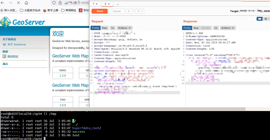Click the orange Send button
Image resolution: width=270 pixels, height=140 pixels.
[x=99, y=11]
